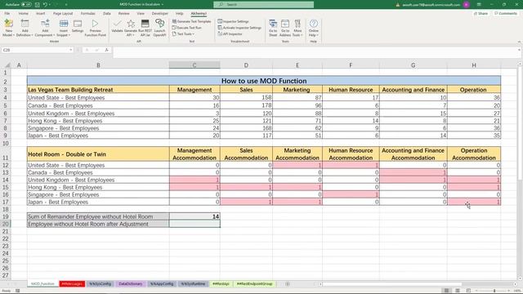
Task: Click the user account avatar
Action: coord(466,5)
